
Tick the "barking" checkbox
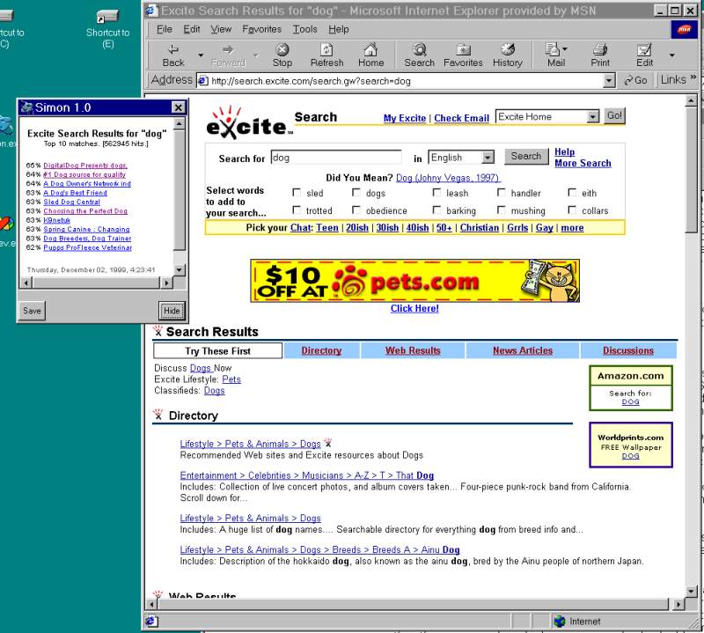click(x=436, y=210)
